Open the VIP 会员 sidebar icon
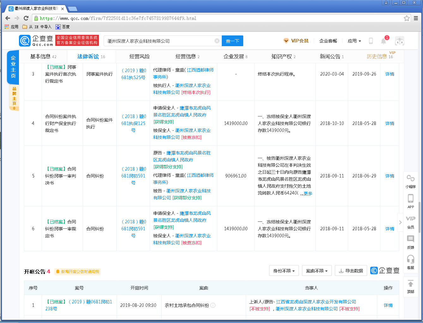The height and width of the screenshot is (323, 423). tap(411, 222)
